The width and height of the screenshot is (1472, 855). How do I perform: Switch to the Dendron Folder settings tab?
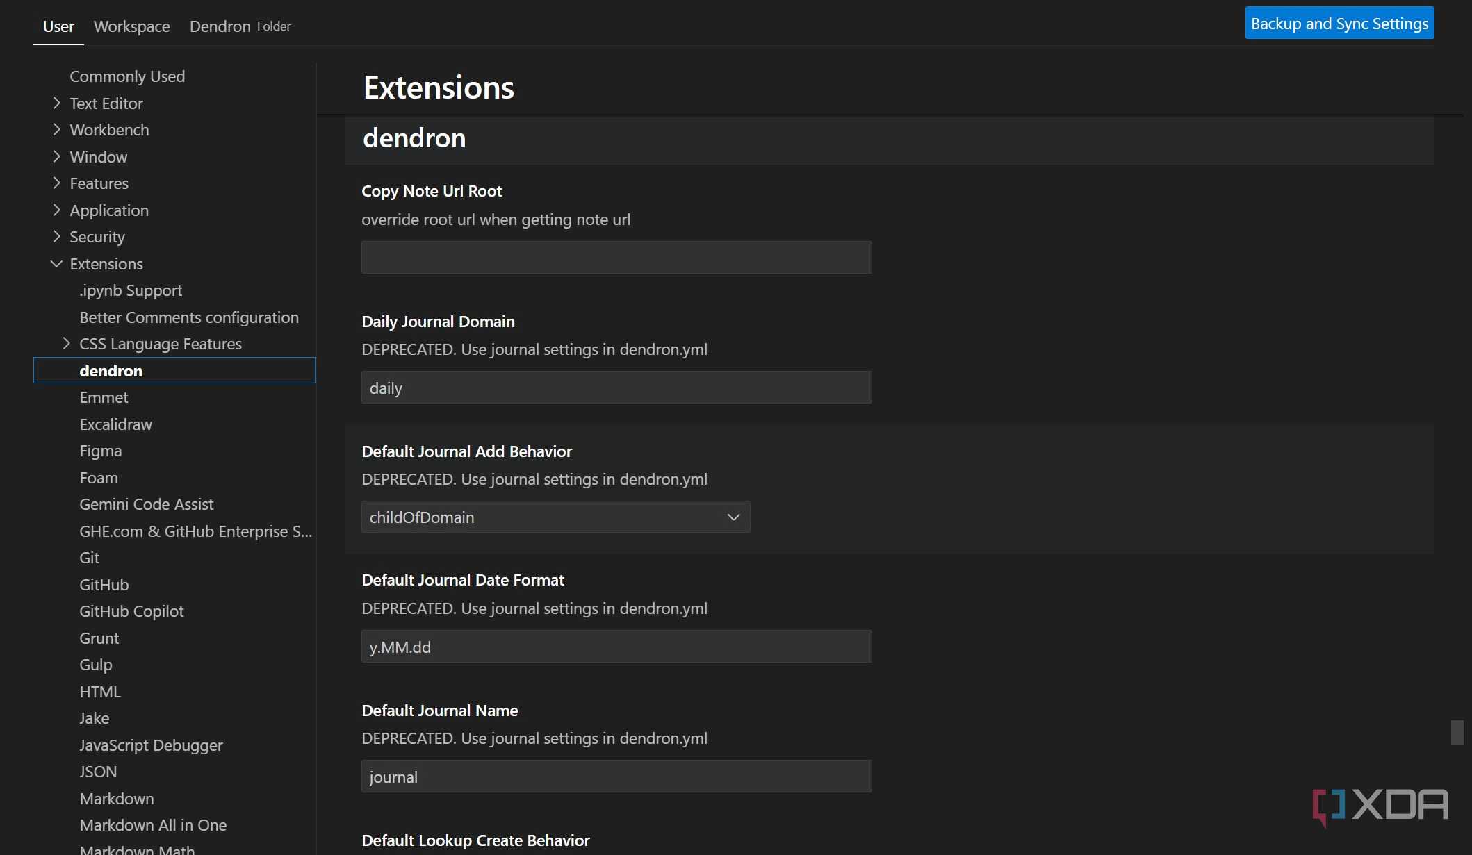coord(240,26)
